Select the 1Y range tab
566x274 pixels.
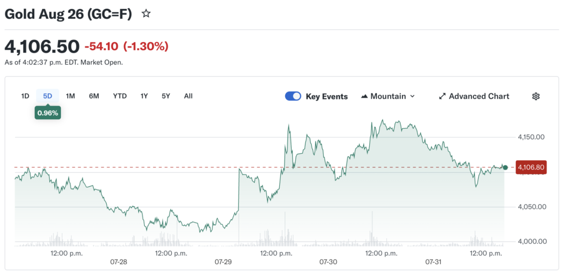pyautogui.click(x=144, y=96)
